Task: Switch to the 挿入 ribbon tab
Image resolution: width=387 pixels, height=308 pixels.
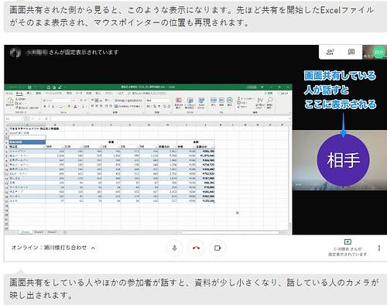Action: click(x=29, y=93)
